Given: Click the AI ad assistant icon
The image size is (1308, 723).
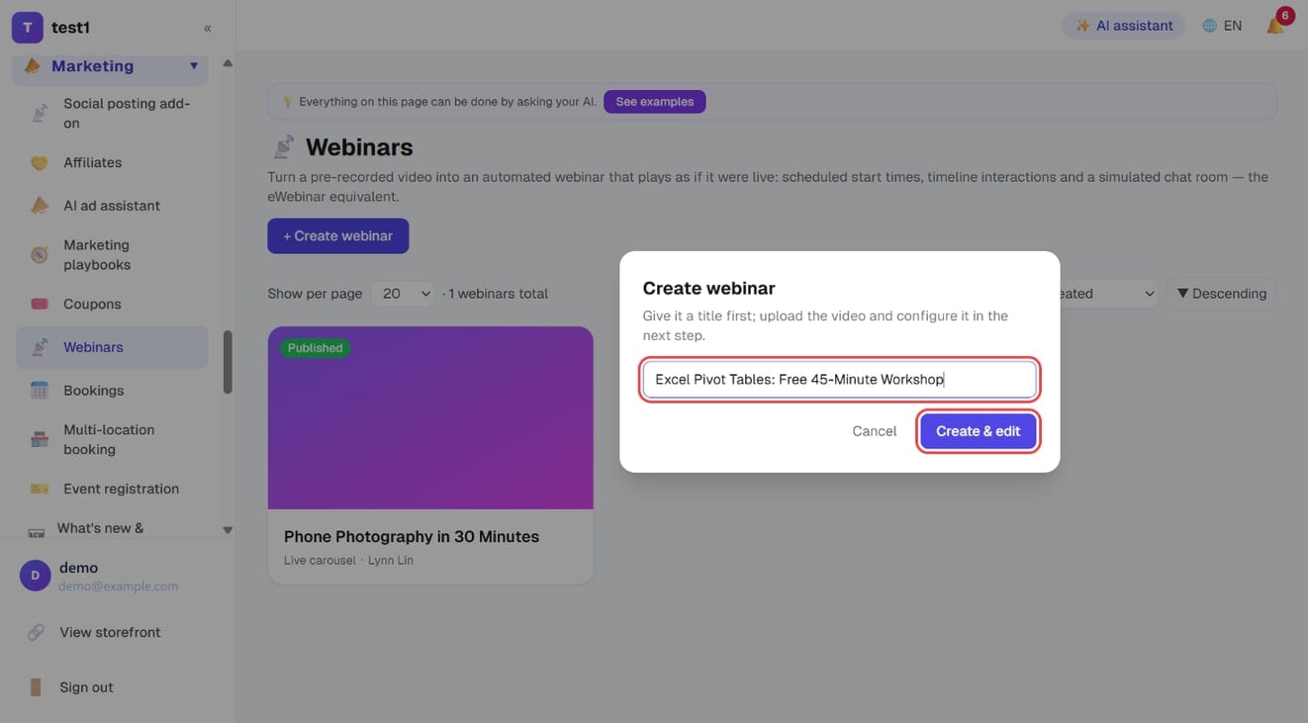Looking at the screenshot, I should 40,206.
